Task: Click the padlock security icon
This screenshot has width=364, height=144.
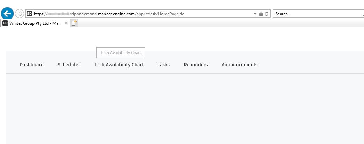Action: click(261, 14)
